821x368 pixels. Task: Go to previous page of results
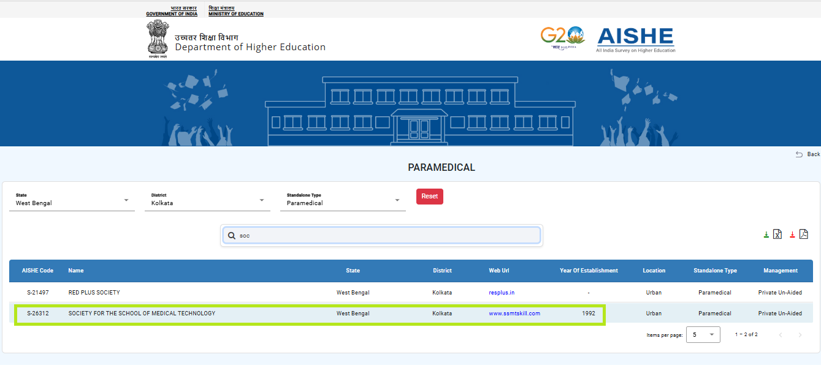pos(781,335)
